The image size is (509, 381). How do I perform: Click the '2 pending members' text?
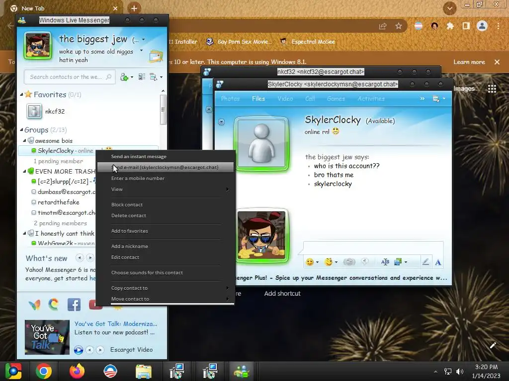click(x=60, y=223)
